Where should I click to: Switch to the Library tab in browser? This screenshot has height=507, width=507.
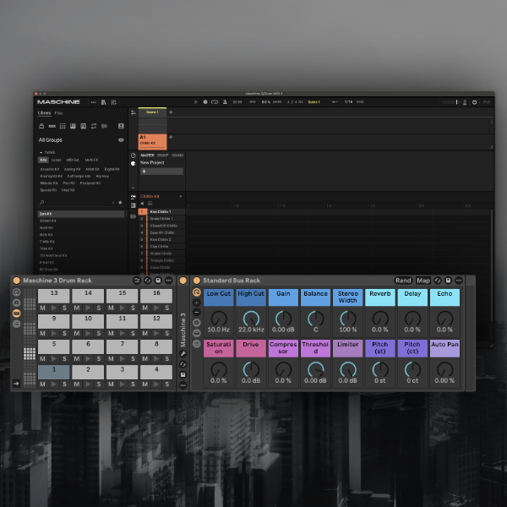click(44, 113)
